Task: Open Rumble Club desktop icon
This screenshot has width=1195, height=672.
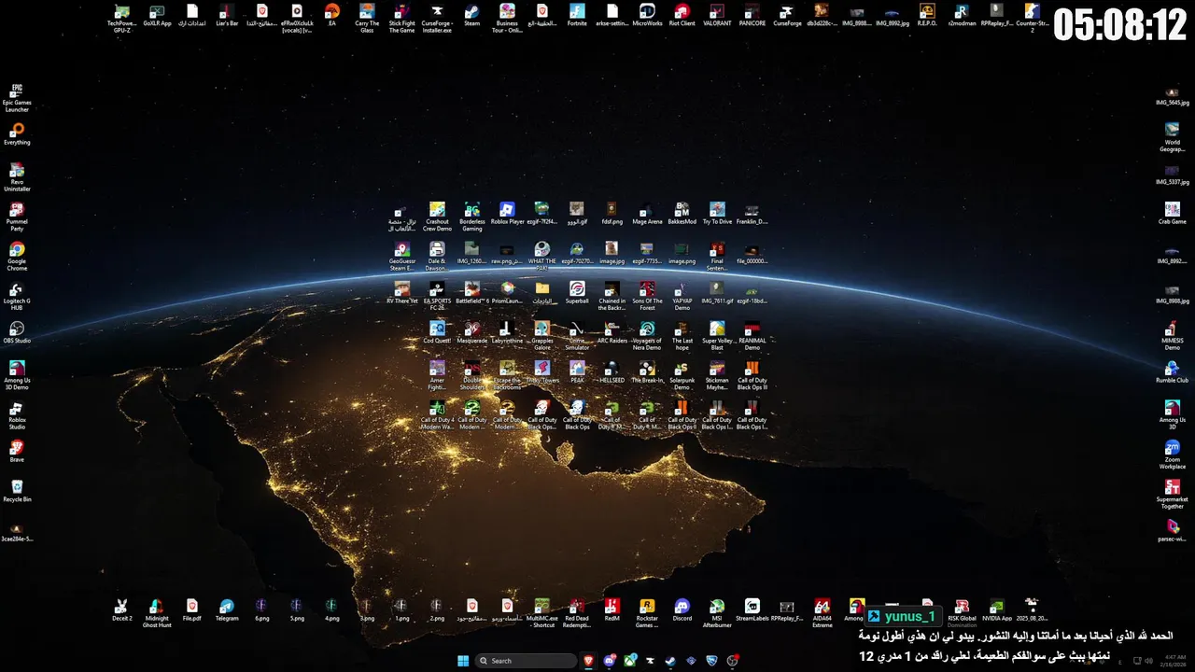Action: [x=1172, y=372]
